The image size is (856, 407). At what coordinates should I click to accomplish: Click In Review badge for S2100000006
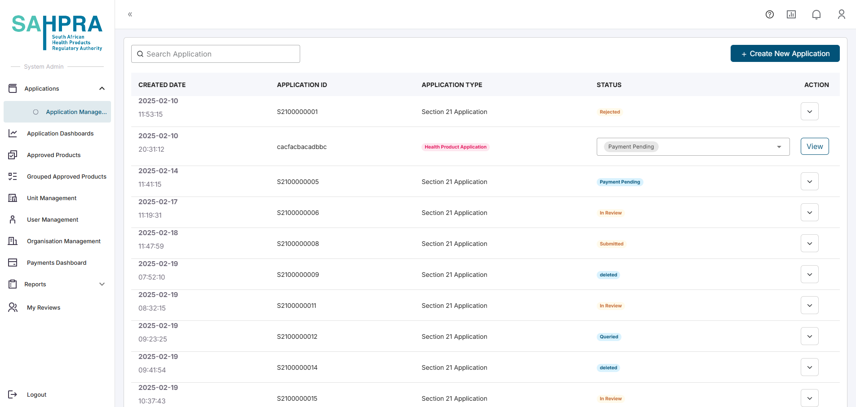click(611, 213)
